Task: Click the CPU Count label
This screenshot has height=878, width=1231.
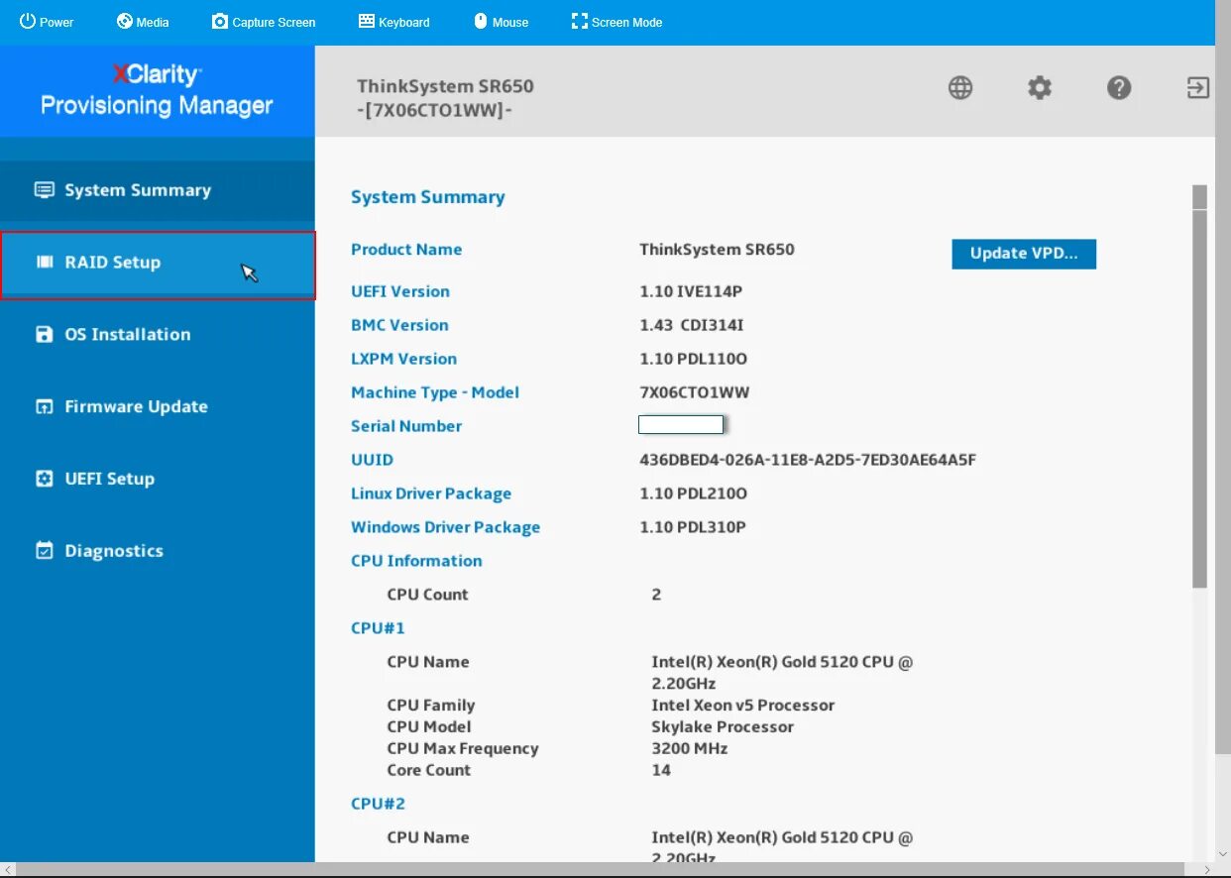Action: 427,595
